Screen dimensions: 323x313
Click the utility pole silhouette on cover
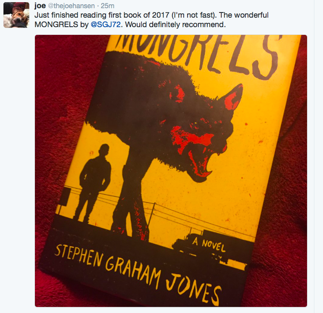152,214
